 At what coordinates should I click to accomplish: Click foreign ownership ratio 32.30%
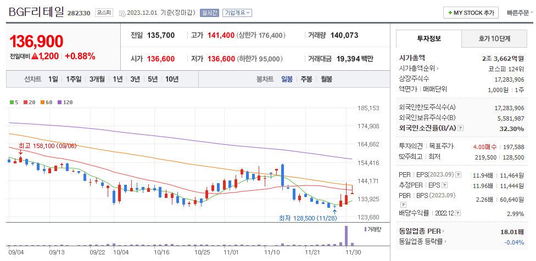513,129
